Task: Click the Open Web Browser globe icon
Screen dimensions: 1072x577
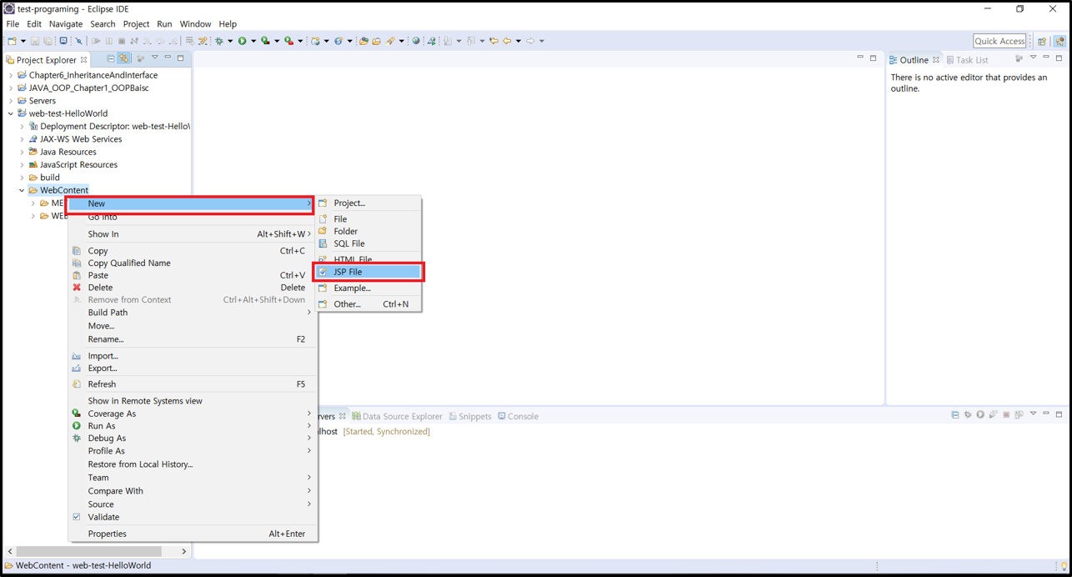Action: point(416,41)
